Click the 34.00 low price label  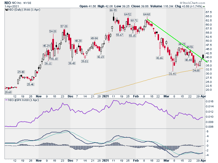196,71
